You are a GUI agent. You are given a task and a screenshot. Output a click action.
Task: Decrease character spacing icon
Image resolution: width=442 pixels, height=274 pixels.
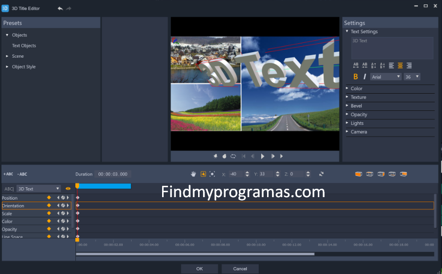click(365, 66)
